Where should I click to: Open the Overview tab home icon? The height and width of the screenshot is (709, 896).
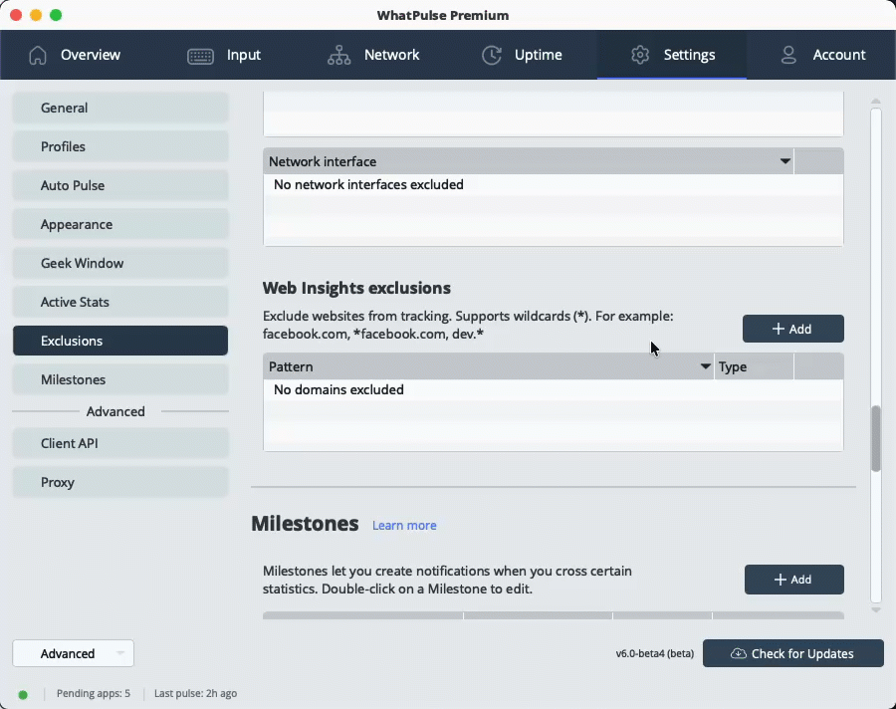(38, 57)
